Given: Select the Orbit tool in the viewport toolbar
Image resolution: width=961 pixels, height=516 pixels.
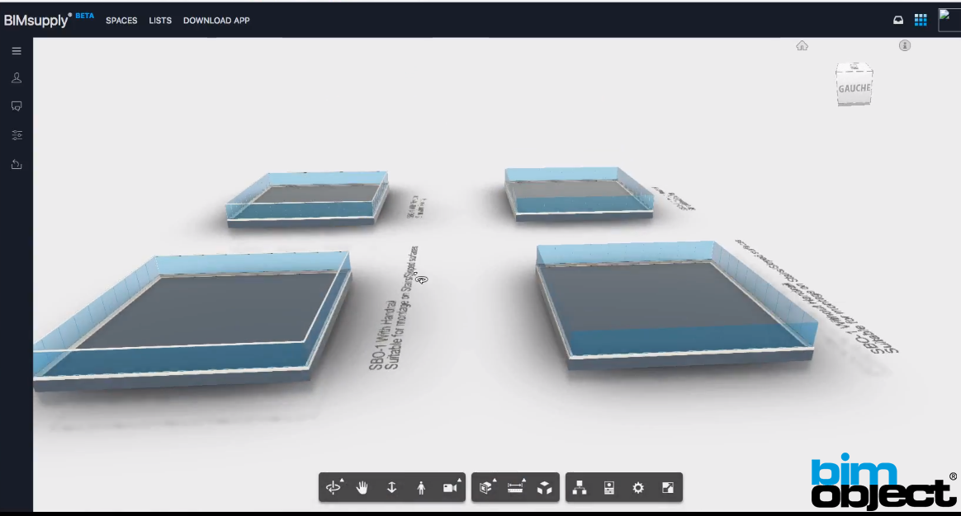Looking at the screenshot, I should click(334, 487).
